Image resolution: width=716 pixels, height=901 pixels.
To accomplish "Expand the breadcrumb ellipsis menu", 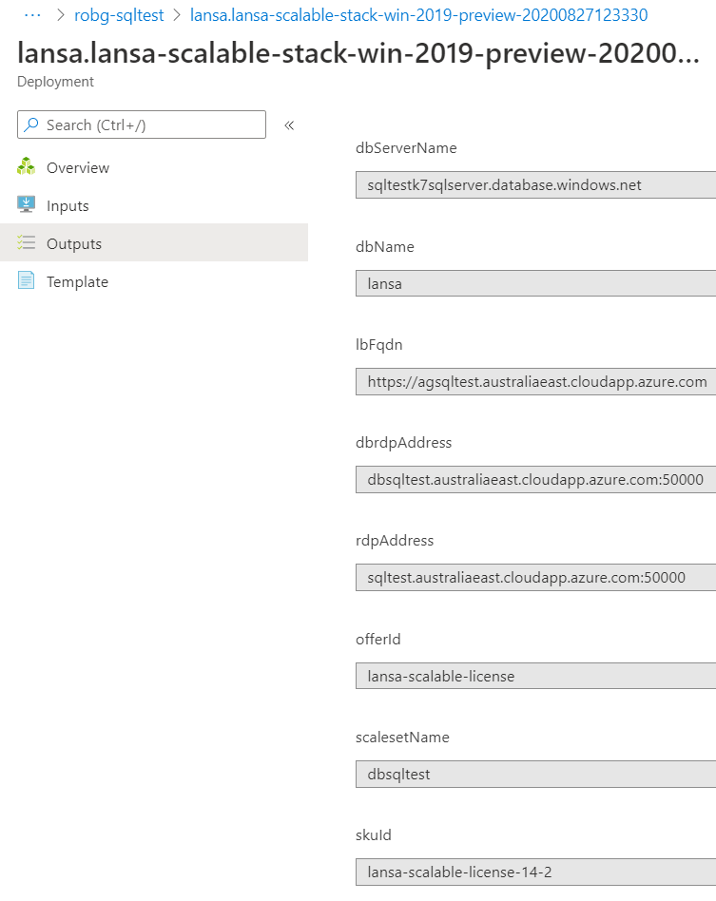I will point(32,15).
